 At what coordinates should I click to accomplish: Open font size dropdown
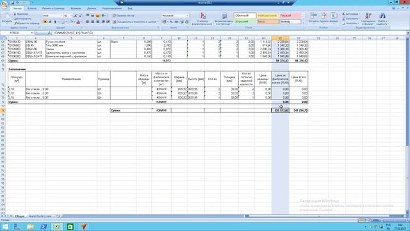(x=71, y=15)
